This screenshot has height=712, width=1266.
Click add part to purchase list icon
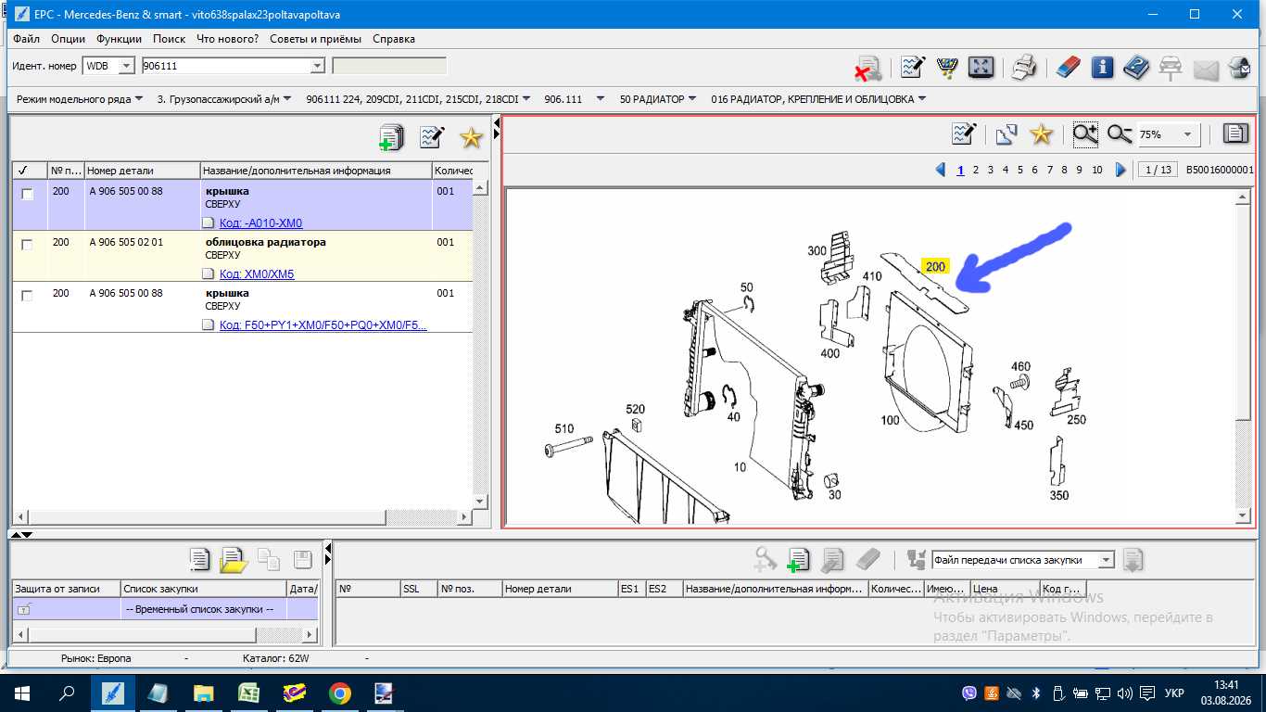tap(798, 559)
